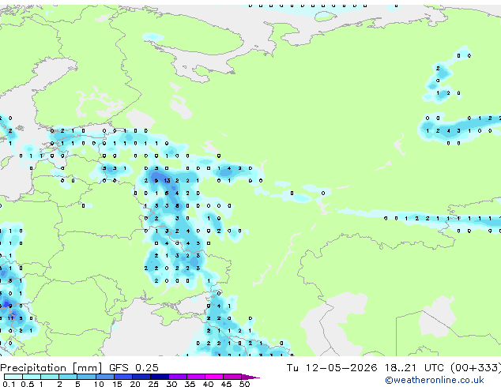The image size is (501, 387).
Task: Click the "18..21 UTC" time range text
Action: tap(414, 367)
